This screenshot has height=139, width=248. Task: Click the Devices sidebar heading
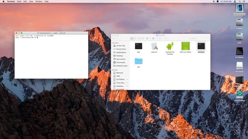[x=115, y=70]
